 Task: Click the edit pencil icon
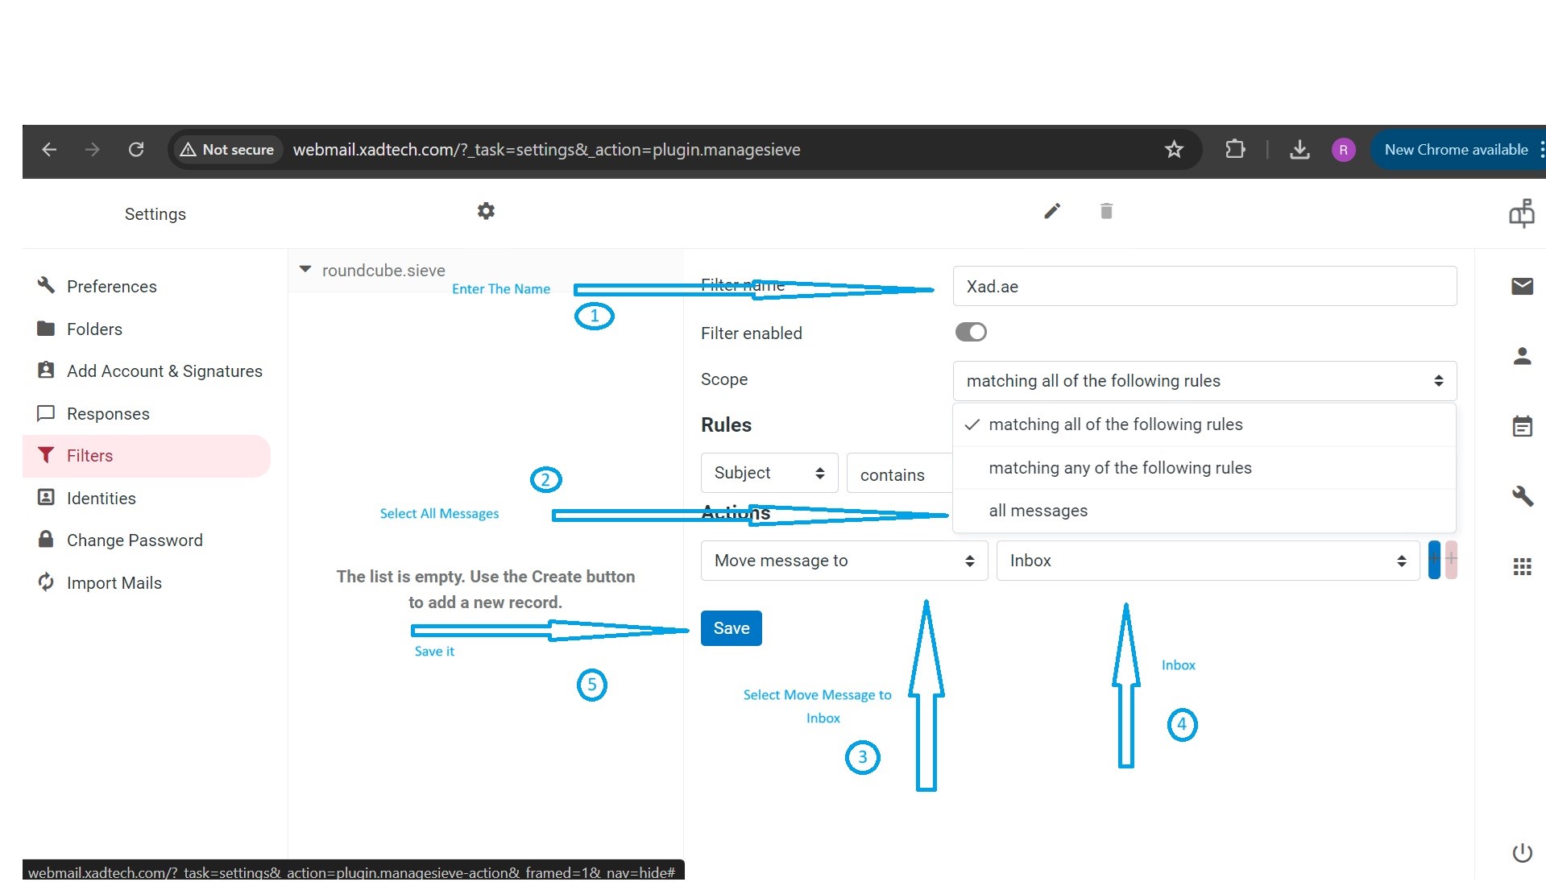[x=1051, y=211]
